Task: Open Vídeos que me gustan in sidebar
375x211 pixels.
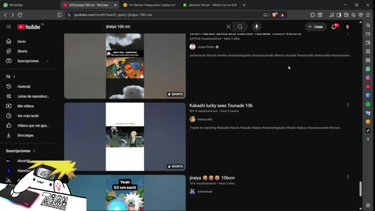Action: (x=29, y=125)
